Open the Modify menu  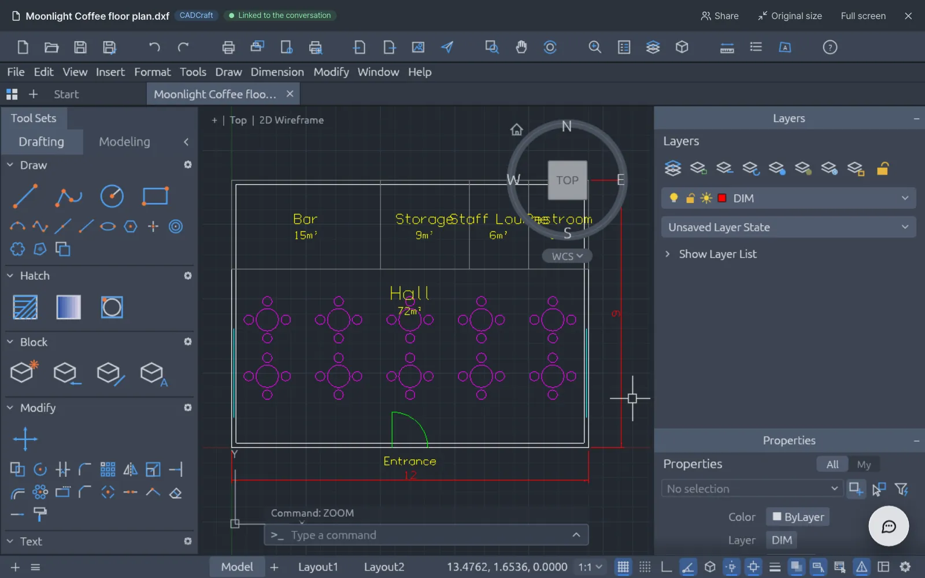click(x=331, y=72)
